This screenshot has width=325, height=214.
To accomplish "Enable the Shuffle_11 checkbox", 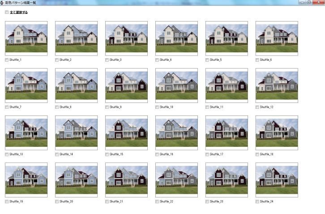I will coord(207,107).
